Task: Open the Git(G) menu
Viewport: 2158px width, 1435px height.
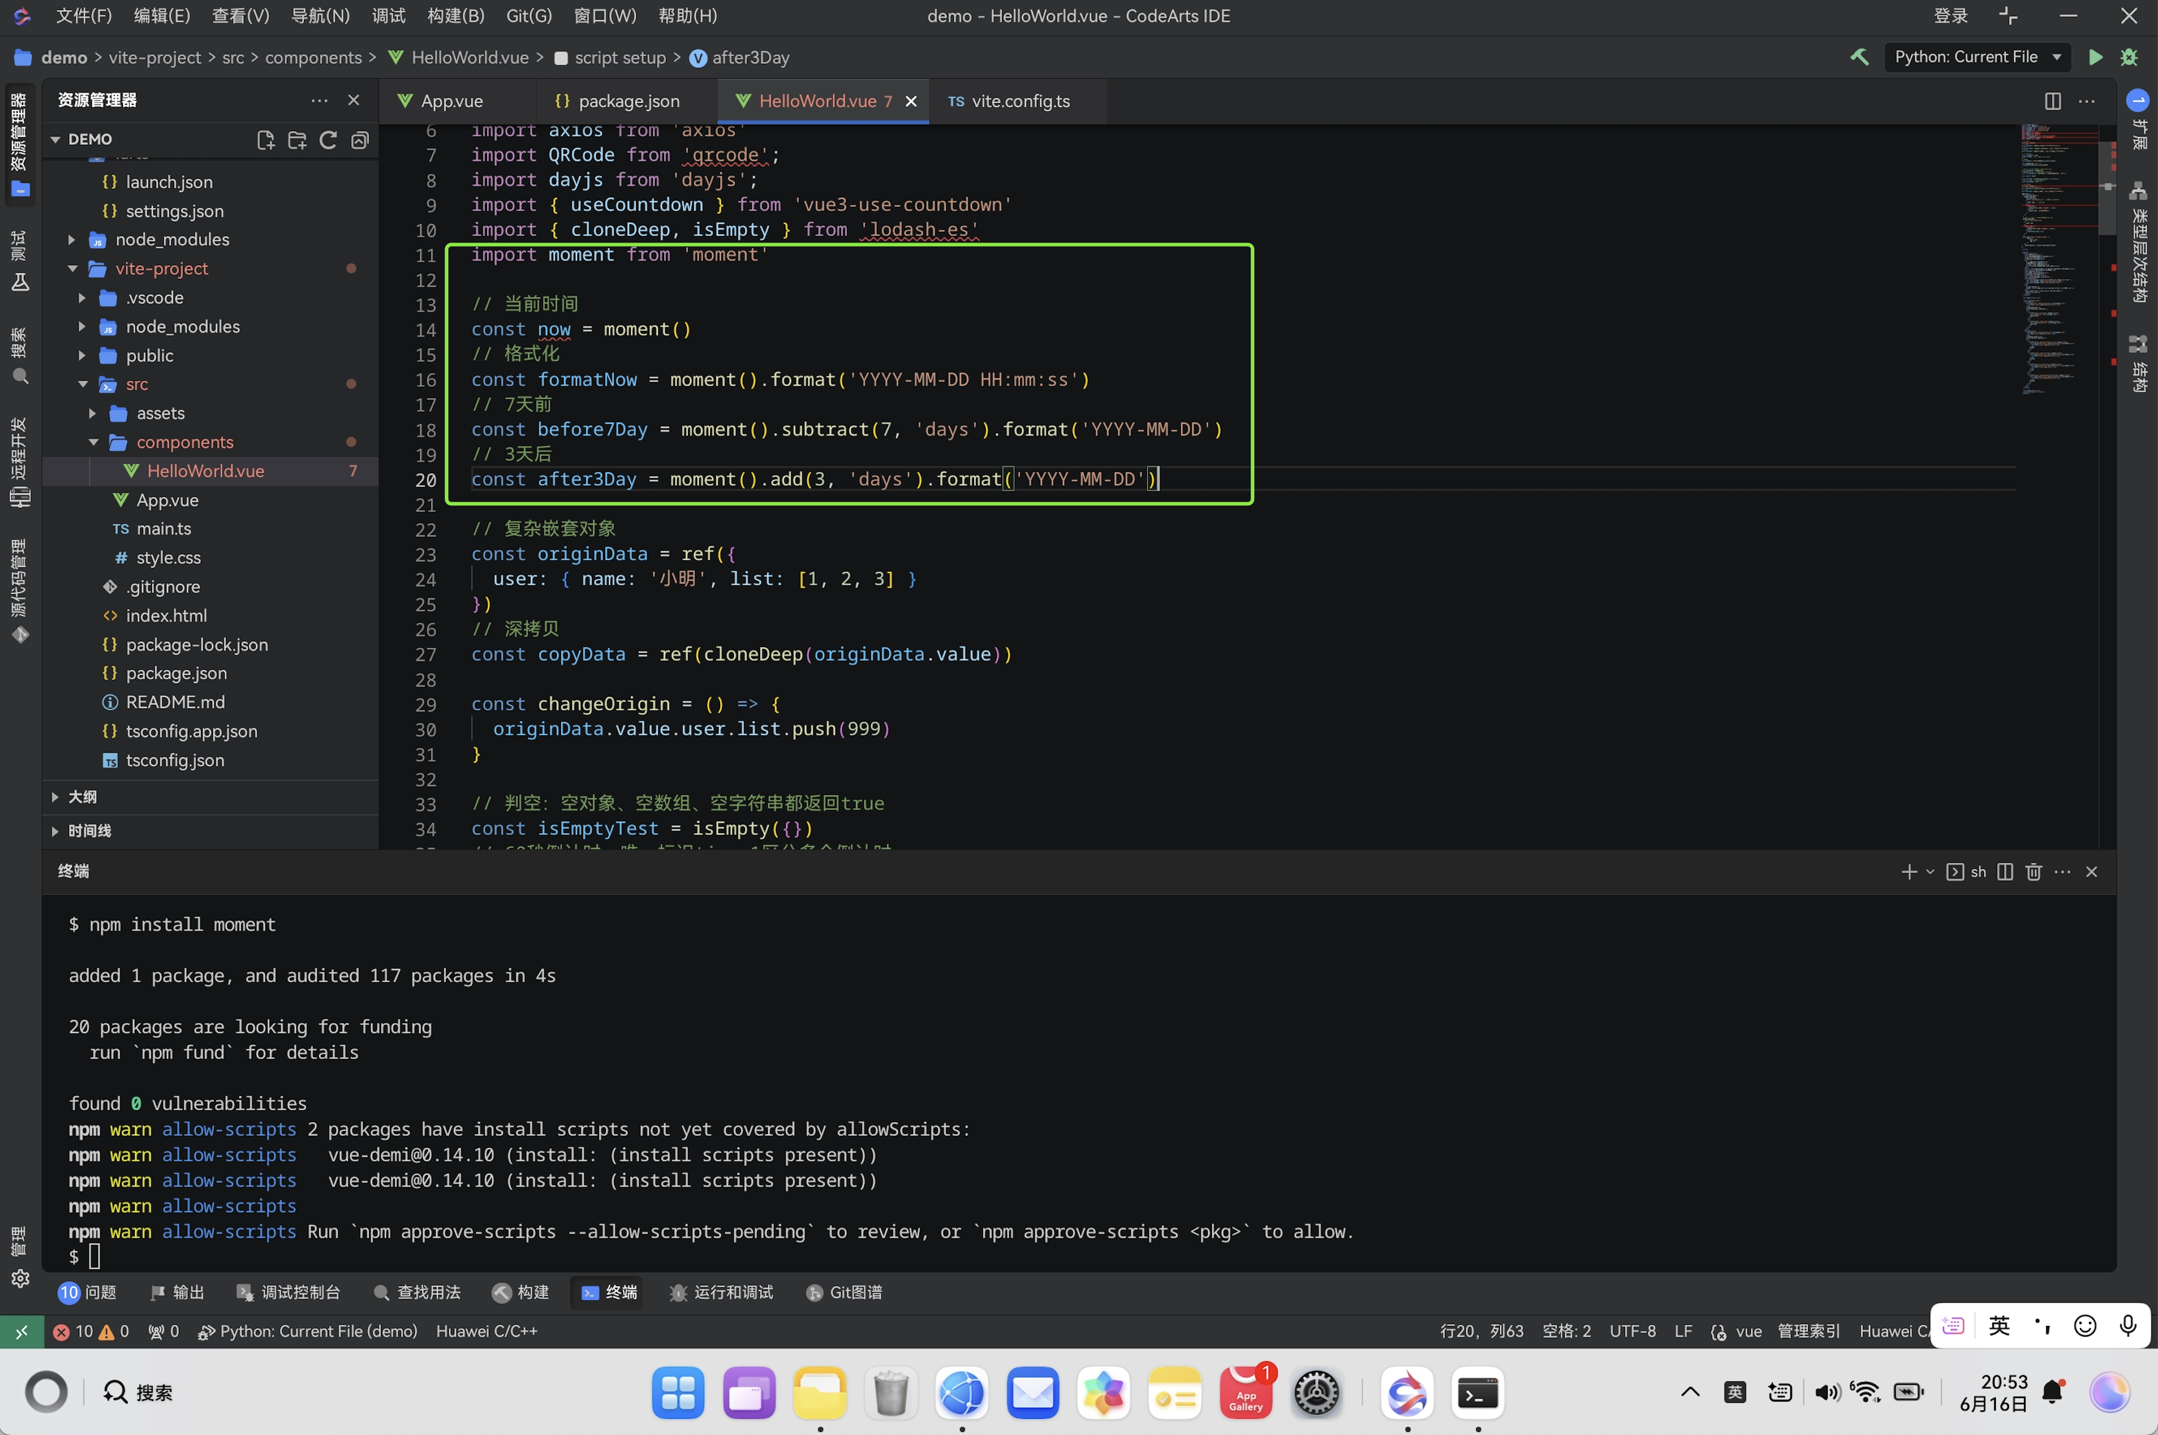Action: [528, 15]
